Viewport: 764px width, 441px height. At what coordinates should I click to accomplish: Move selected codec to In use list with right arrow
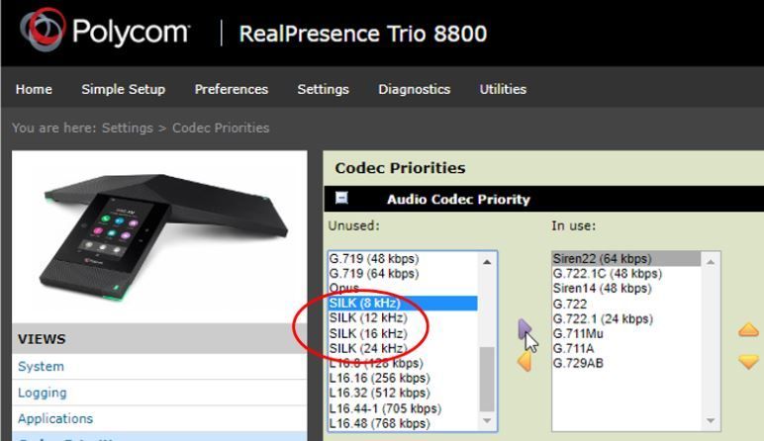[x=525, y=329]
